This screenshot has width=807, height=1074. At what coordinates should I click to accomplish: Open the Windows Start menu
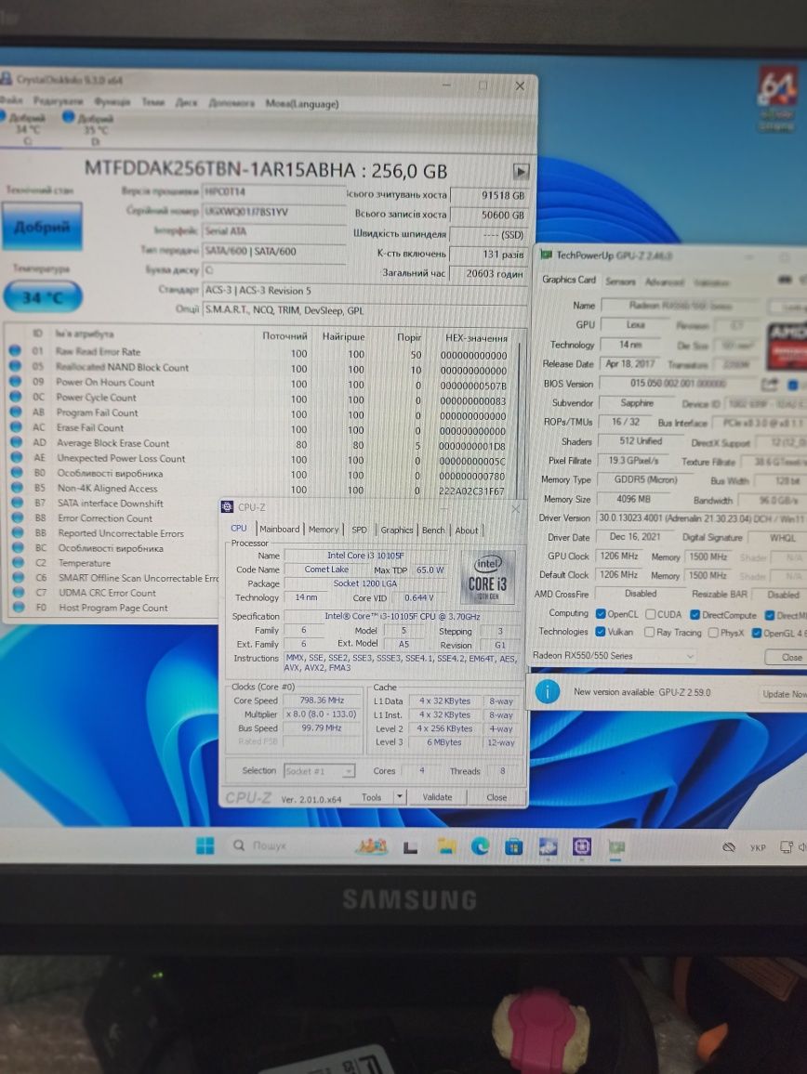pyautogui.click(x=205, y=846)
